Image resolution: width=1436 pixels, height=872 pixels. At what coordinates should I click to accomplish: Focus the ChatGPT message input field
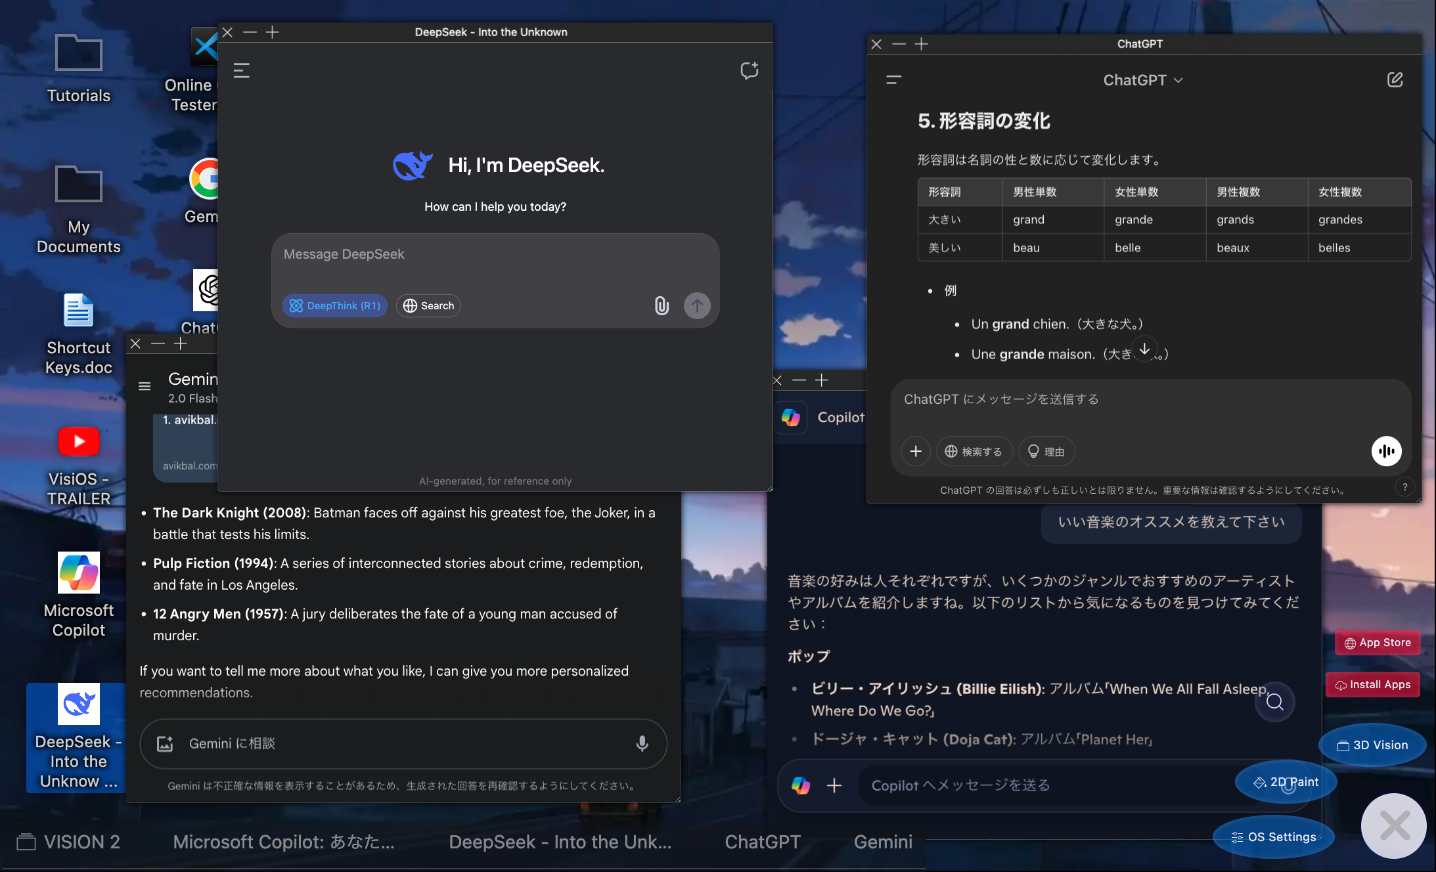click(1151, 400)
